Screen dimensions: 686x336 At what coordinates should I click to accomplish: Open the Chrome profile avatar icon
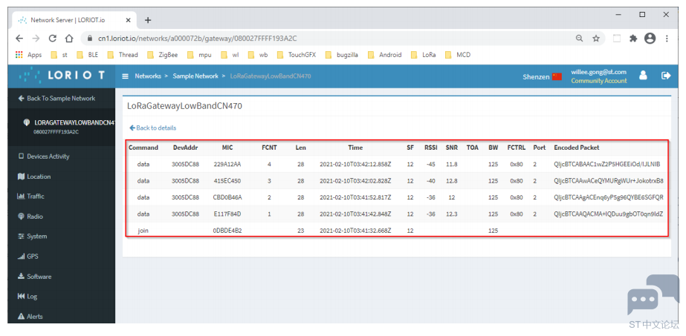(650, 39)
